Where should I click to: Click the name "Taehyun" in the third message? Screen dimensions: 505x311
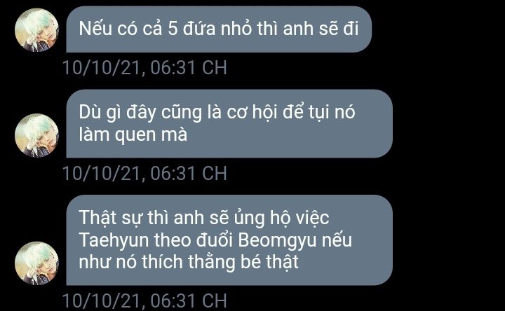pos(114,241)
